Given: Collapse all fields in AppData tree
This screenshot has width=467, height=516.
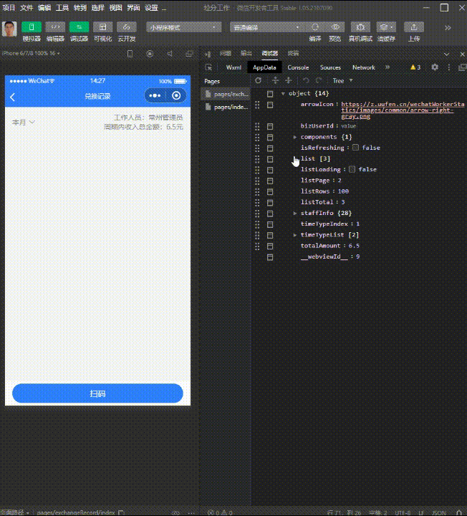Looking at the screenshot, I should point(289,80).
